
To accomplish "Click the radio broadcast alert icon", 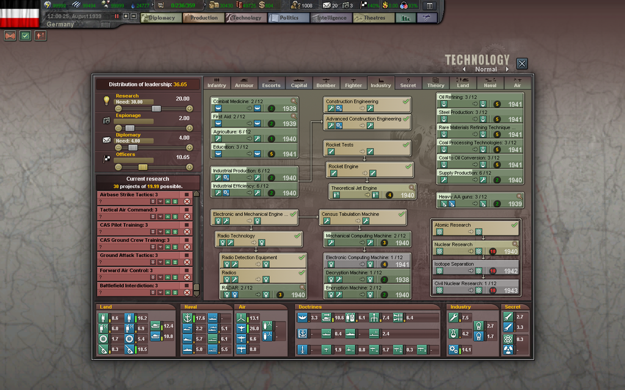I will [10, 36].
